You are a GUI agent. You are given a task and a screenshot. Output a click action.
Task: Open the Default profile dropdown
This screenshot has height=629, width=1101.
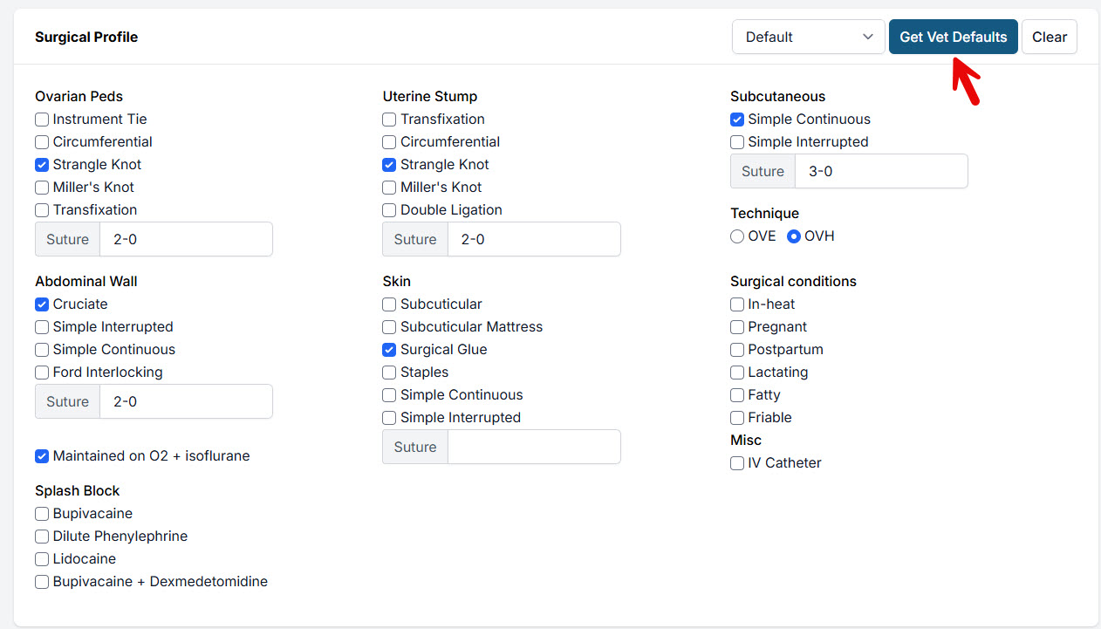click(808, 37)
